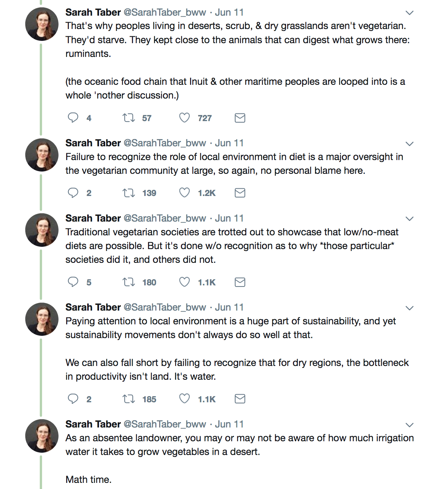
Task: Open the Sarah Taber name link in first tweet
Action: [93, 12]
